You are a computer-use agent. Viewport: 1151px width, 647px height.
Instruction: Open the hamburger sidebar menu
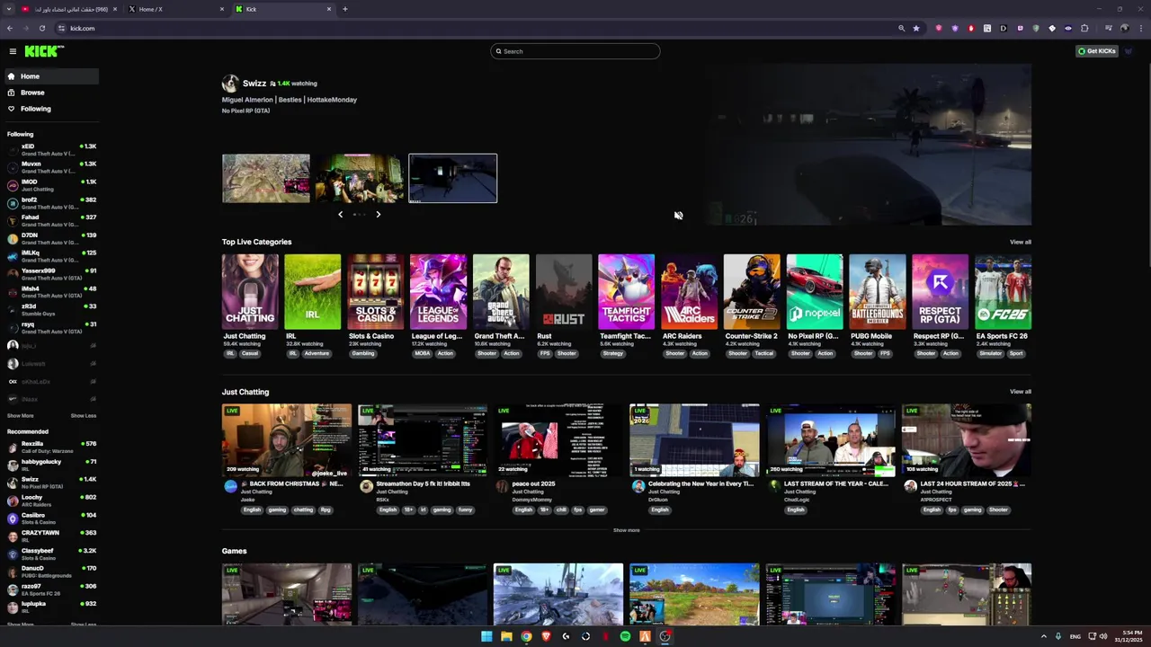(13, 51)
